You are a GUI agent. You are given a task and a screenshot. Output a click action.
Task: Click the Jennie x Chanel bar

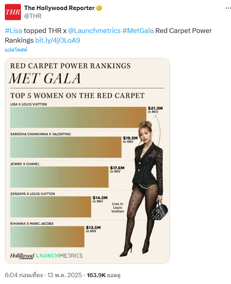point(59,177)
